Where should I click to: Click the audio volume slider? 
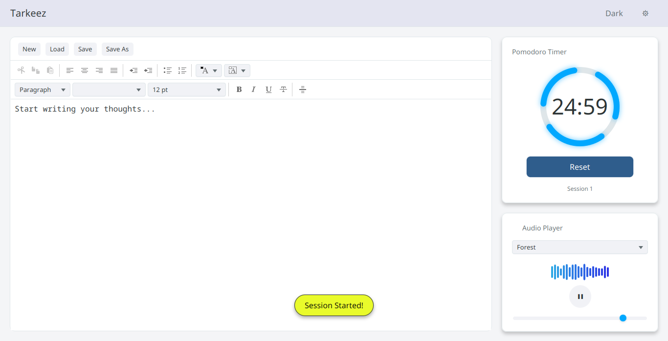click(x=580, y=318)
